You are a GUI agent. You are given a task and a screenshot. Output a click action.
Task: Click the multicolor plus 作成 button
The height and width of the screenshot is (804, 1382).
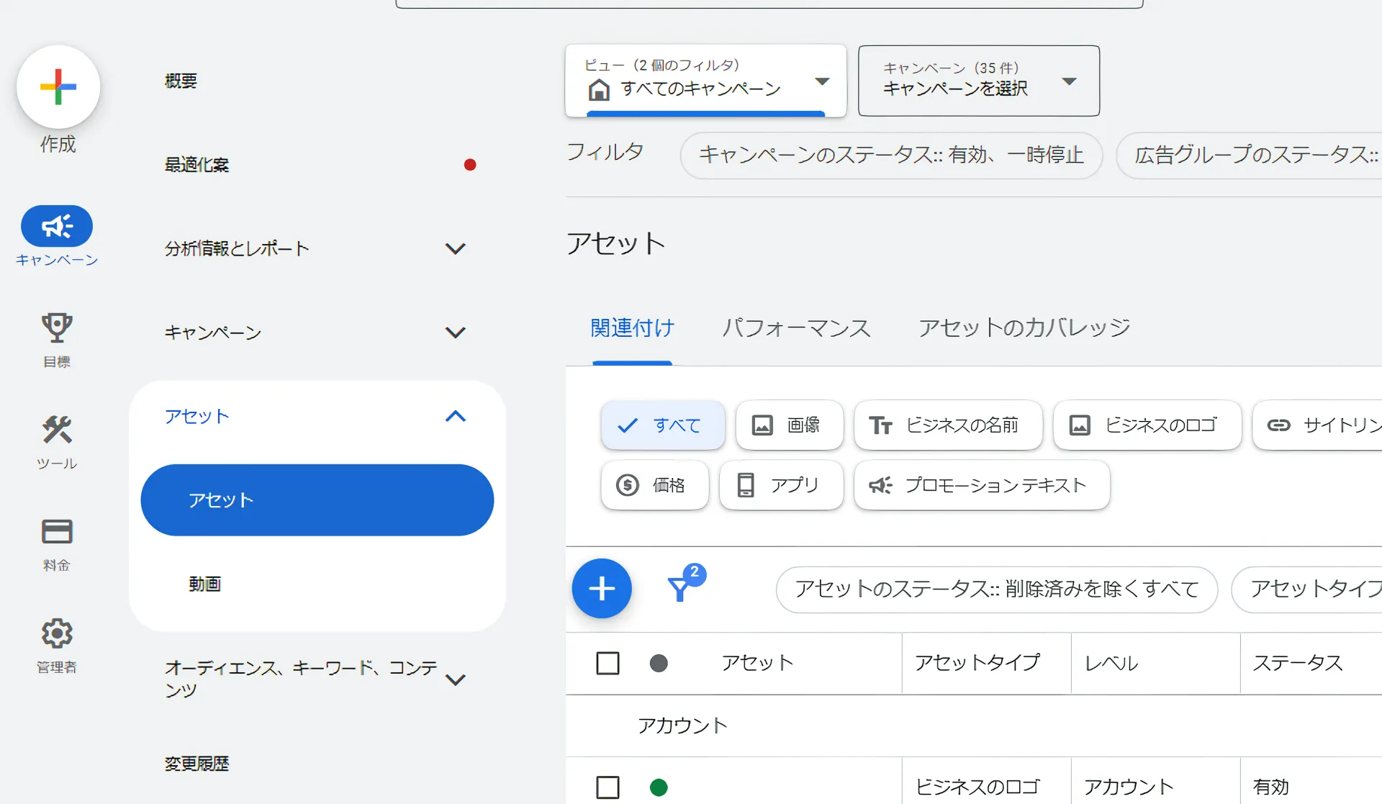(x=58, y=87)
